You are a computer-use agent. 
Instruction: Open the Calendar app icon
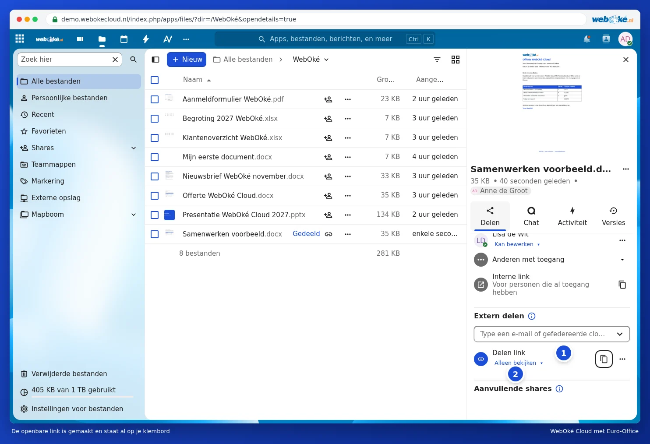[124, 39]
